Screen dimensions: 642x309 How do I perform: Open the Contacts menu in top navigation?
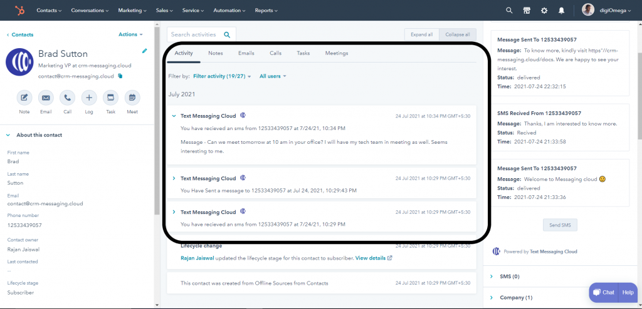pyautogui.click(x=49, y=11)
